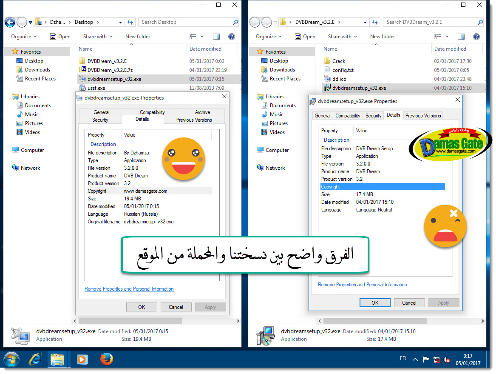Show hidden system tray icons

[x=415, y=360]
